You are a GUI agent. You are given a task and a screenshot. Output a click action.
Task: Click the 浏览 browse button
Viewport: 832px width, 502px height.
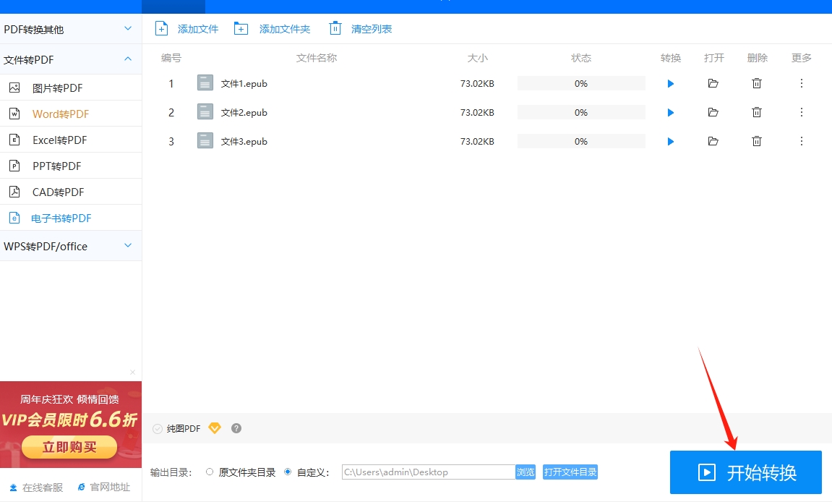pyautogui.click(x=526, y=472)
